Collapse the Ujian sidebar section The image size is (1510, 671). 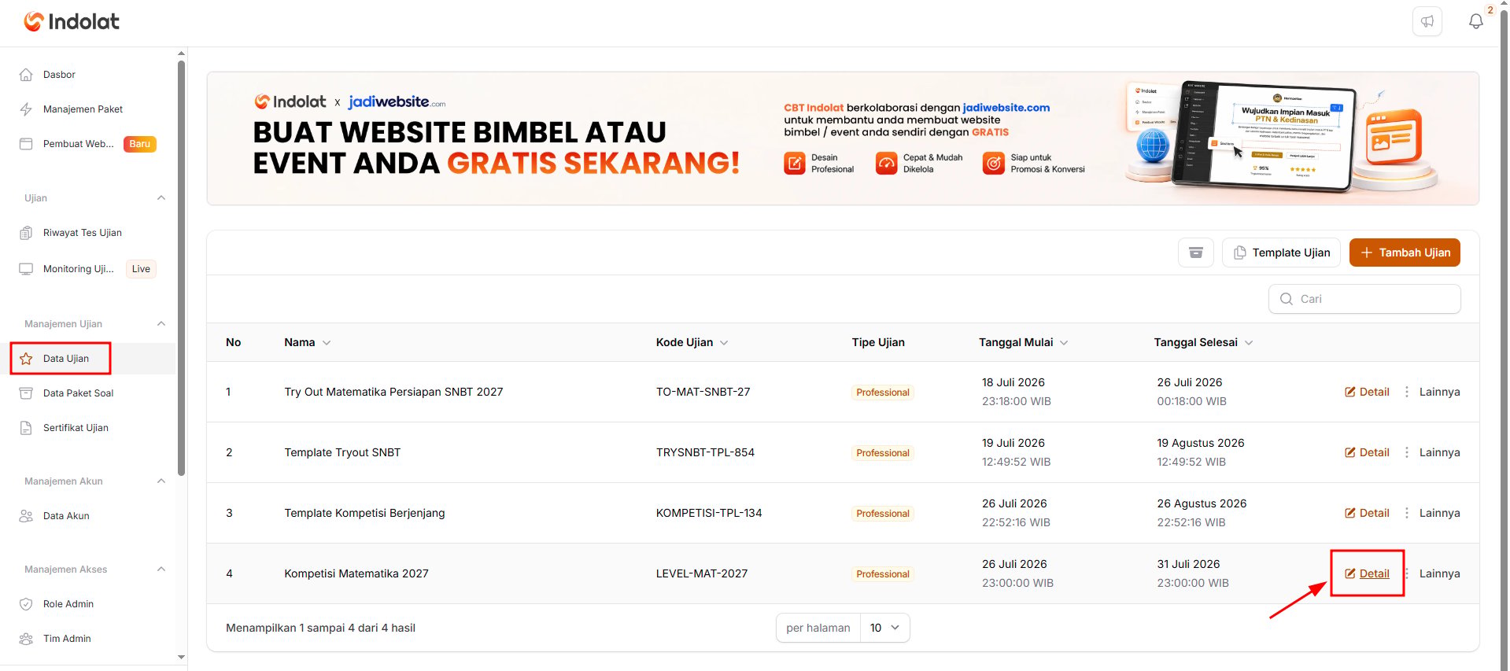[x=161, y=198]
